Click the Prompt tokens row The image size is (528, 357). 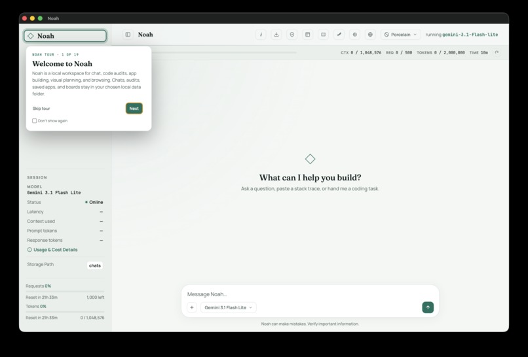coord(65,231)
